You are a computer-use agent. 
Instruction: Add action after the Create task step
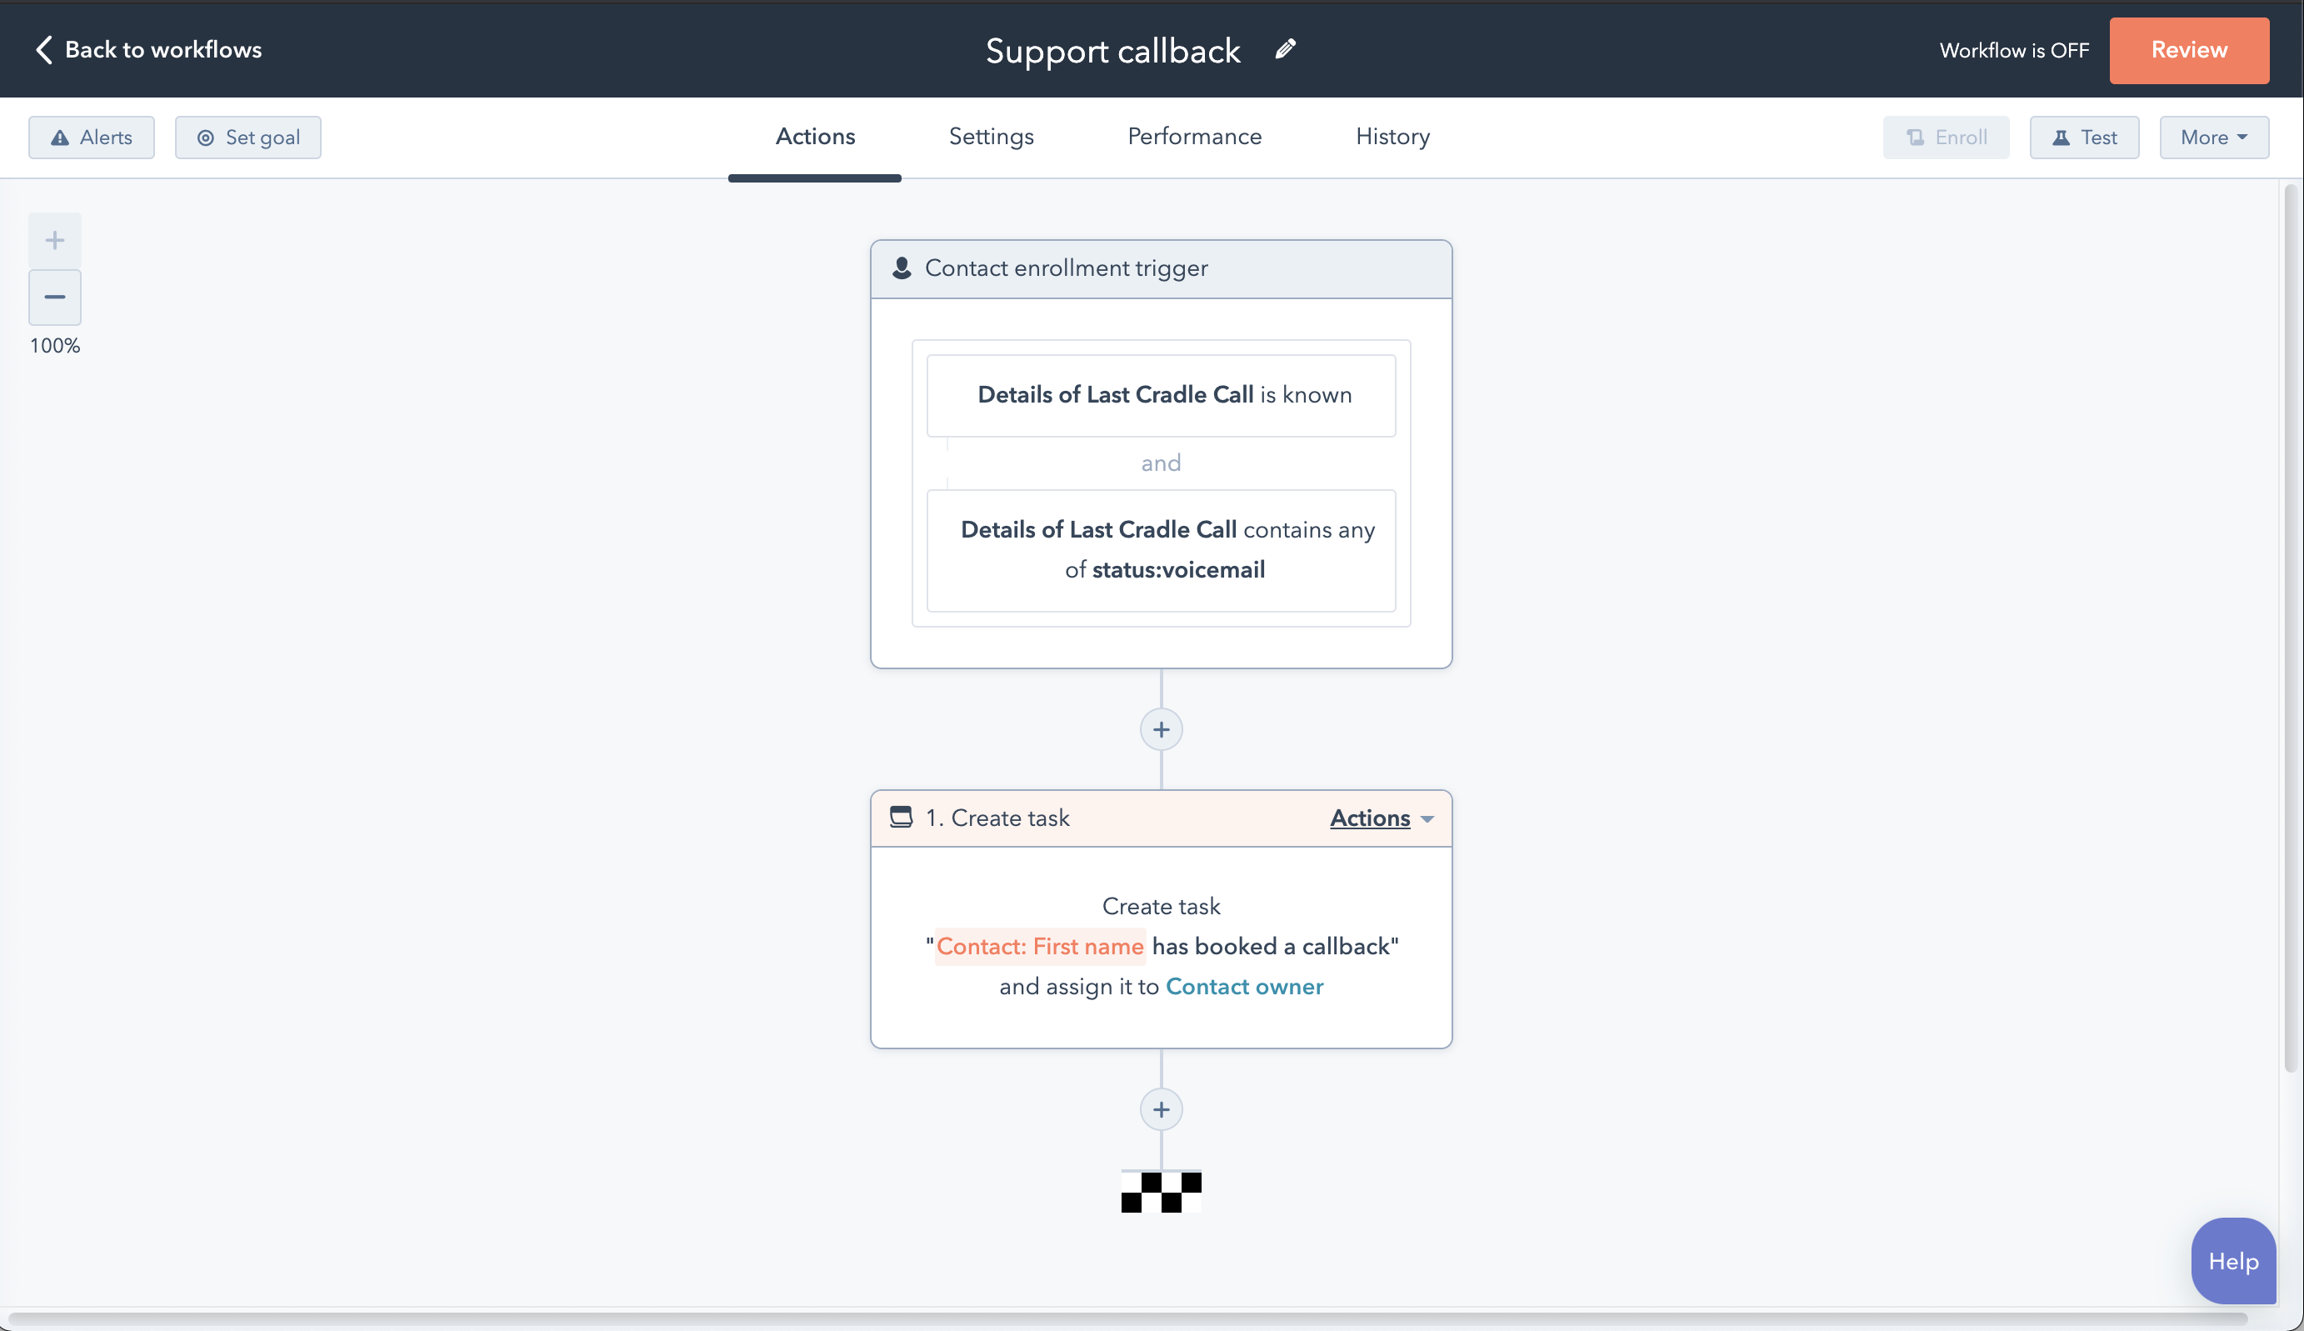[x=1161, y=1110]
